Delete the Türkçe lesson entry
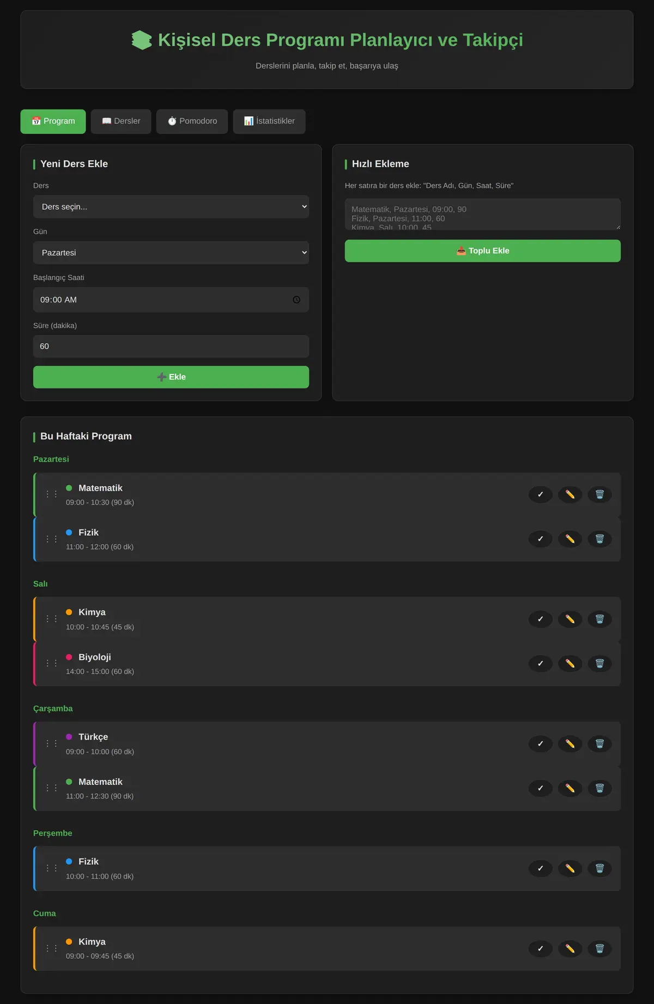The image size is (654, 1004). pyautogui.click(x=599, y=743)
